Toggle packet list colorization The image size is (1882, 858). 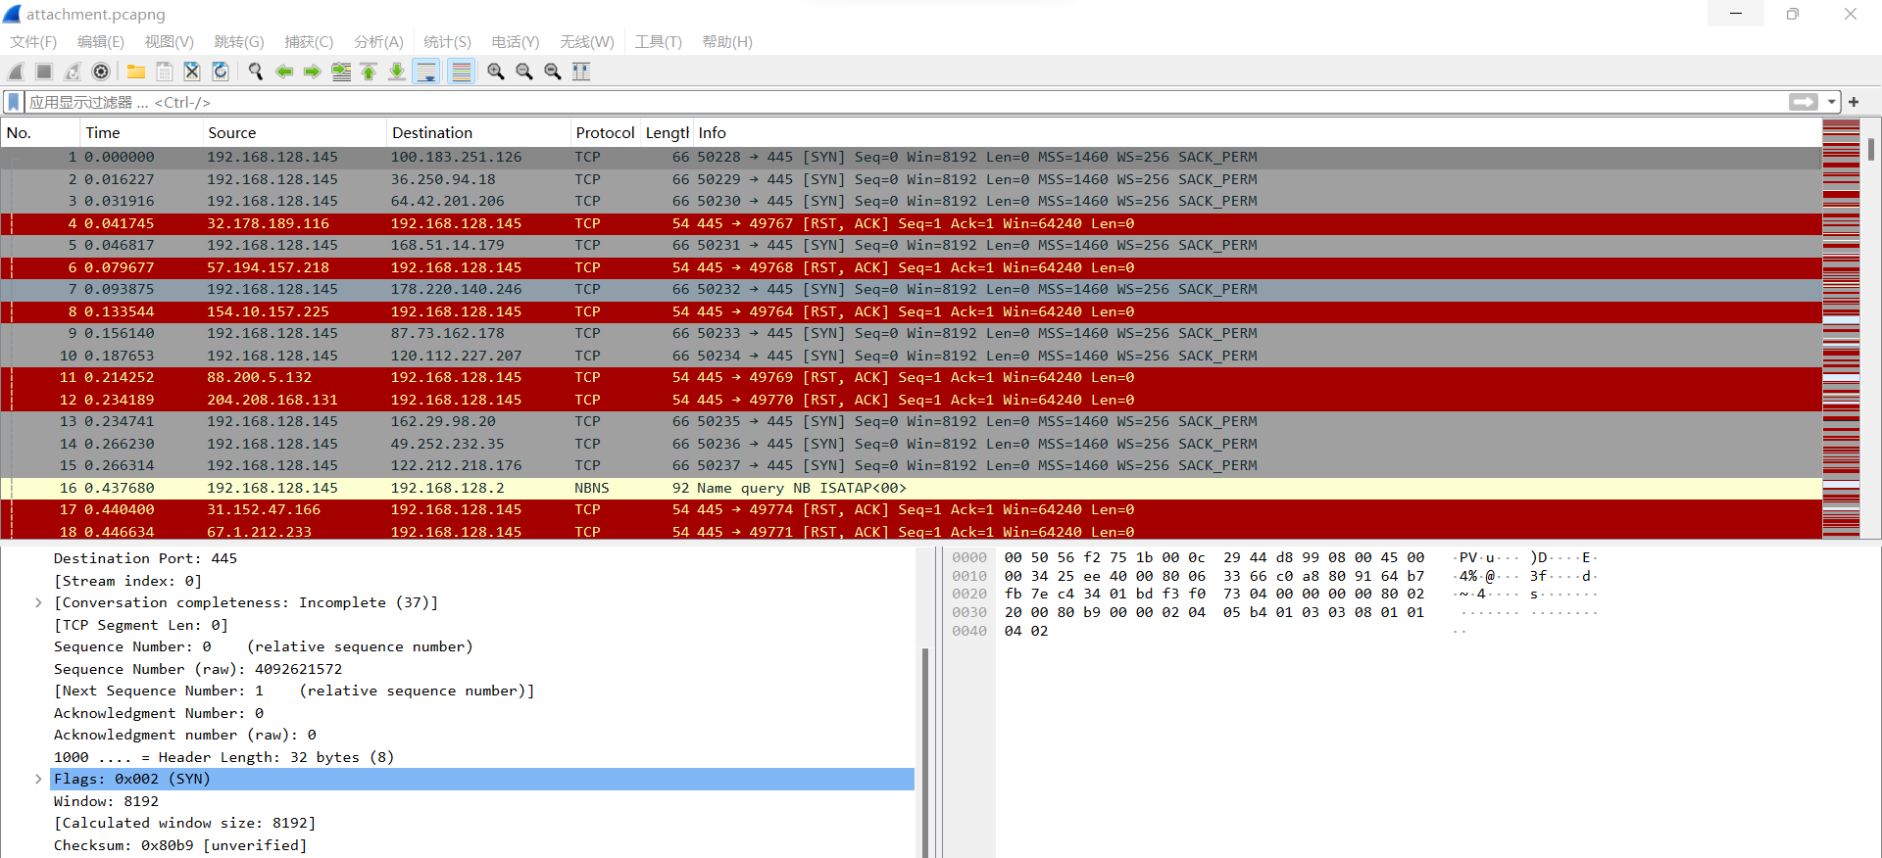pos(462,71)
